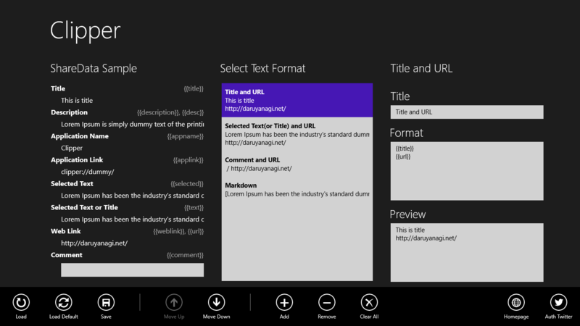Select the 'Title and URL' format item
Screen dimensions: 580x326
tap(297, 100)
